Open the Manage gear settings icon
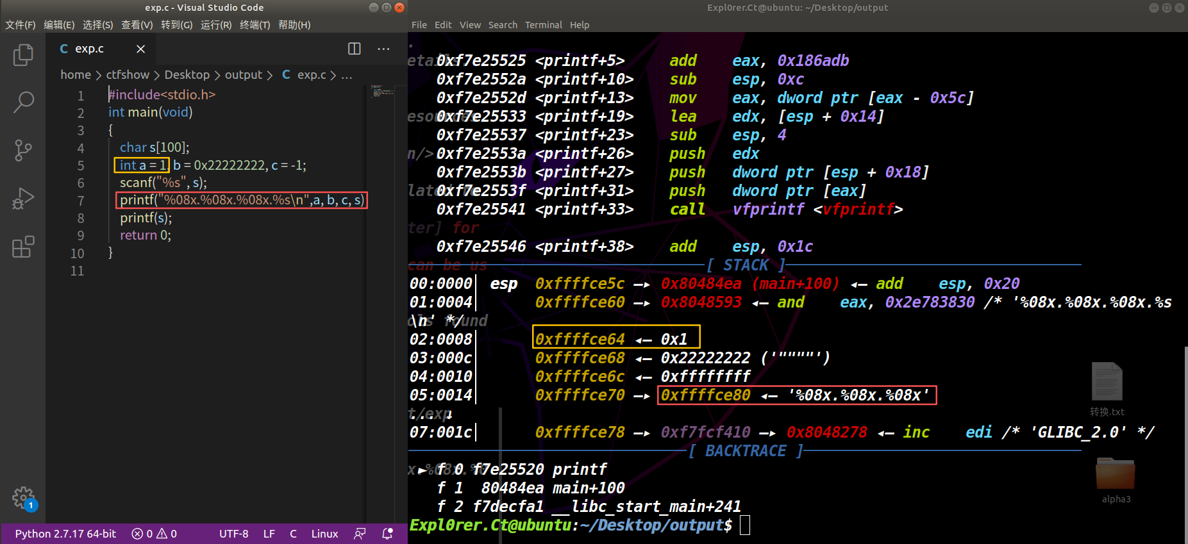 23,497
